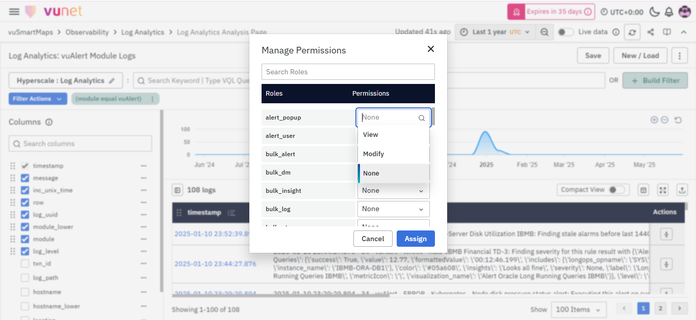Screen dimensions: 696x320
Task: Click the Search Roles input field
Action: 348,72
